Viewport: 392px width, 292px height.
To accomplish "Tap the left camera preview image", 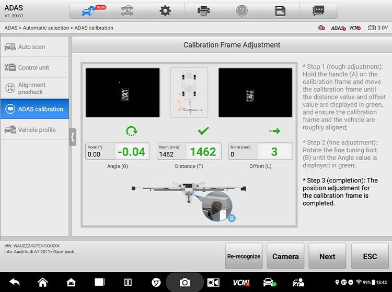I will [x=123, y=92].
